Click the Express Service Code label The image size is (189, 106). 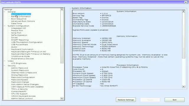tap(83, 26)
